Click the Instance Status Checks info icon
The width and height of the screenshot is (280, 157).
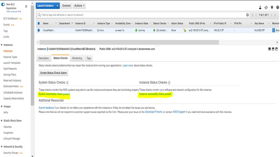(169, 83)
